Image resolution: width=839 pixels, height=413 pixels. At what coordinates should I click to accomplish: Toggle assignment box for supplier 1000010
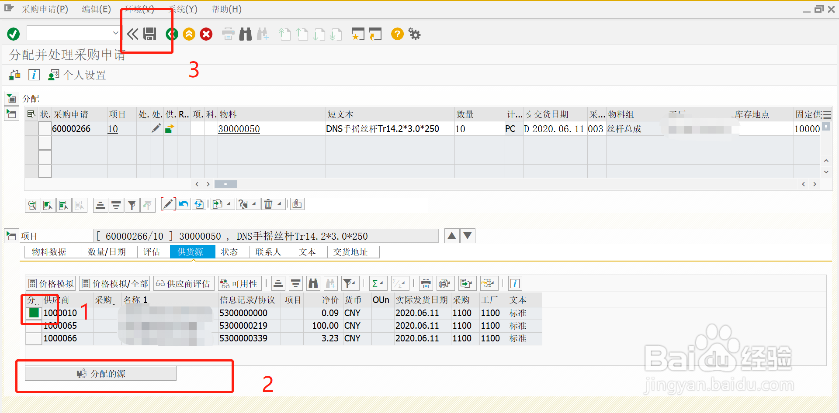(x=34, y=313)
